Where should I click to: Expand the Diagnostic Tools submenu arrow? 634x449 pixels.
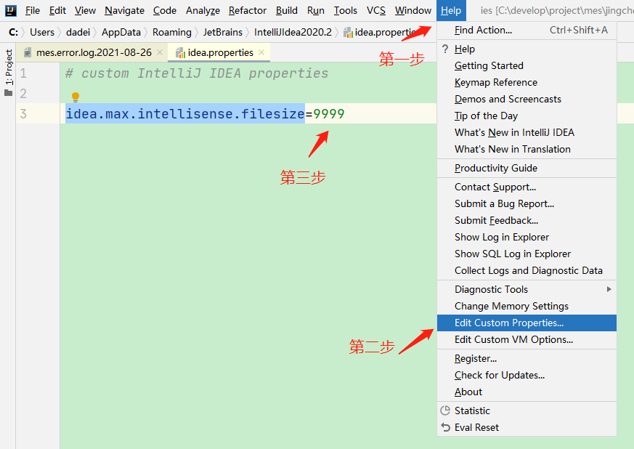pyautogui.click(x=609, y=289)
